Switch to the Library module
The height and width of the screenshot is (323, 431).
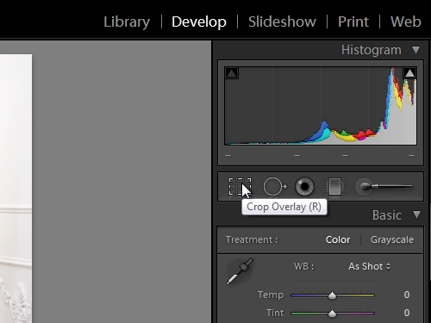coord(127,22)
